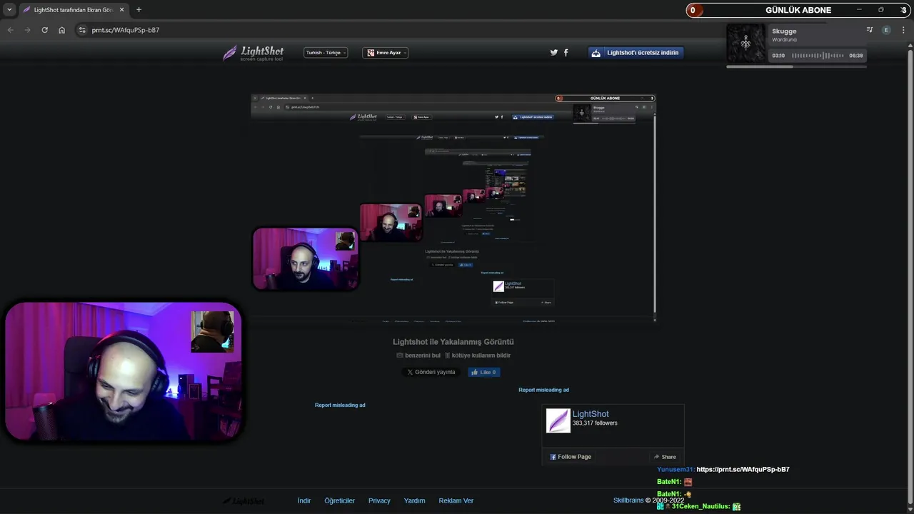Open the browser tab search chevron
Viewport: 914px width, 514px height.
(x=9, y=10)
